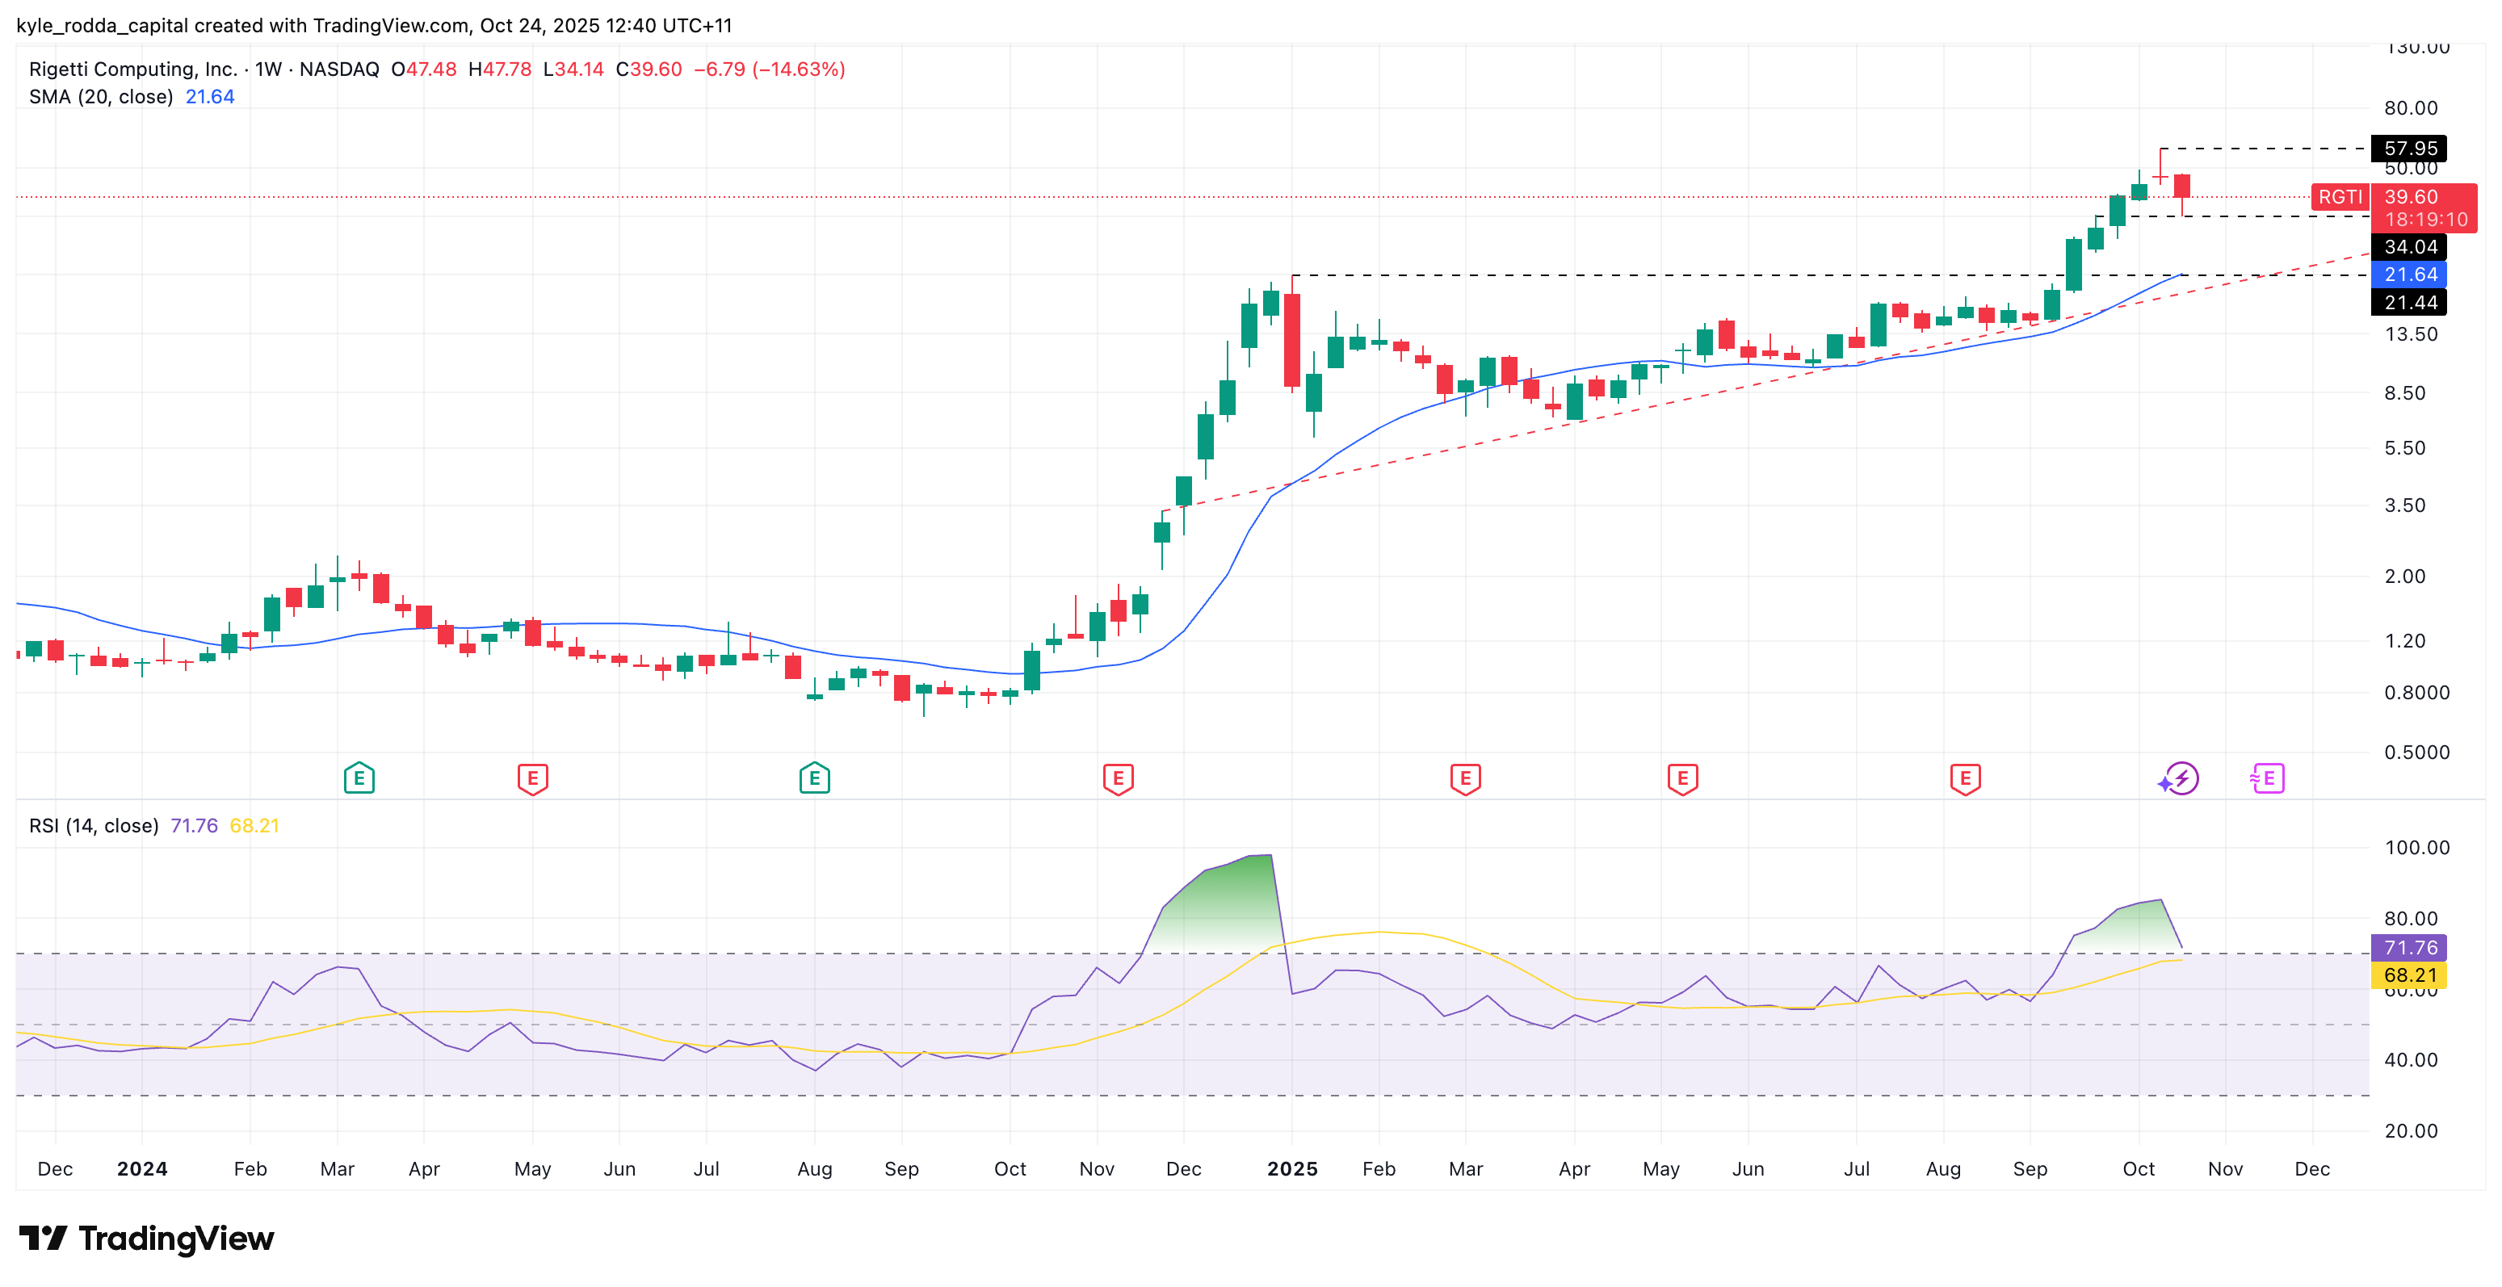This screenshot has width=2502, height=1287.
Task: Click the Rigetti Computing, Inc. symbol title
Action: (132, 69)
